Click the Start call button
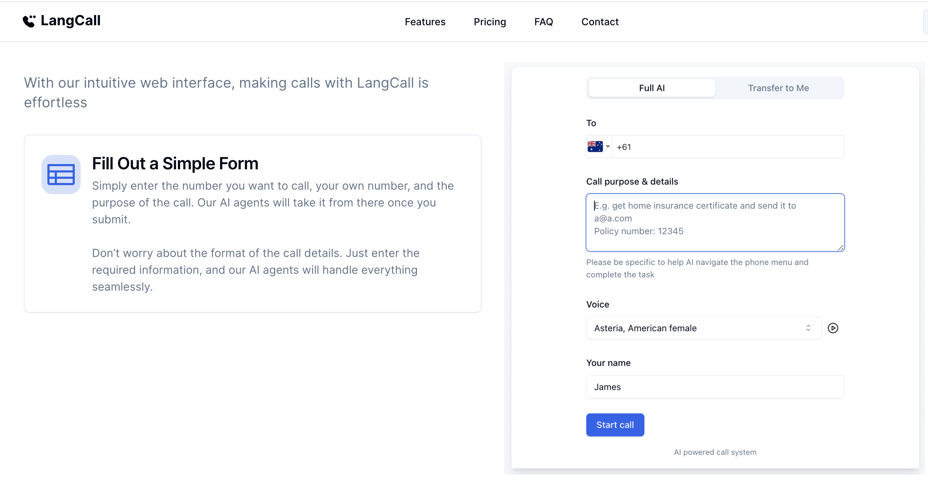The image size is (928, 495). point(614,425)
